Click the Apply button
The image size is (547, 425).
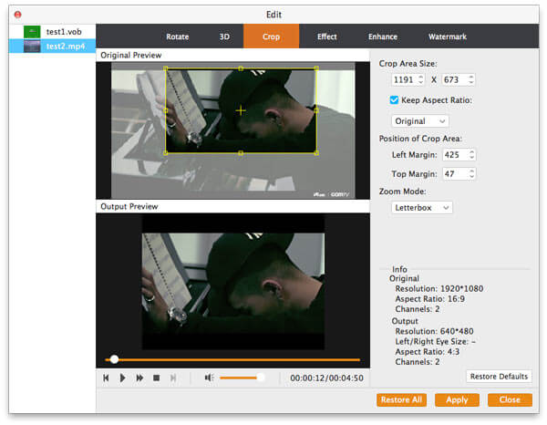point(457,399)
